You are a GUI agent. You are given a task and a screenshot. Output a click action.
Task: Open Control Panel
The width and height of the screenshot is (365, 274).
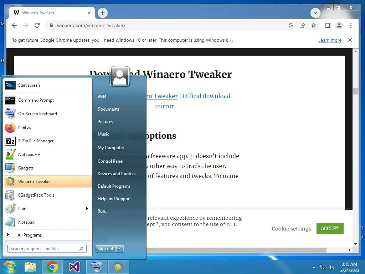point(110,161)
